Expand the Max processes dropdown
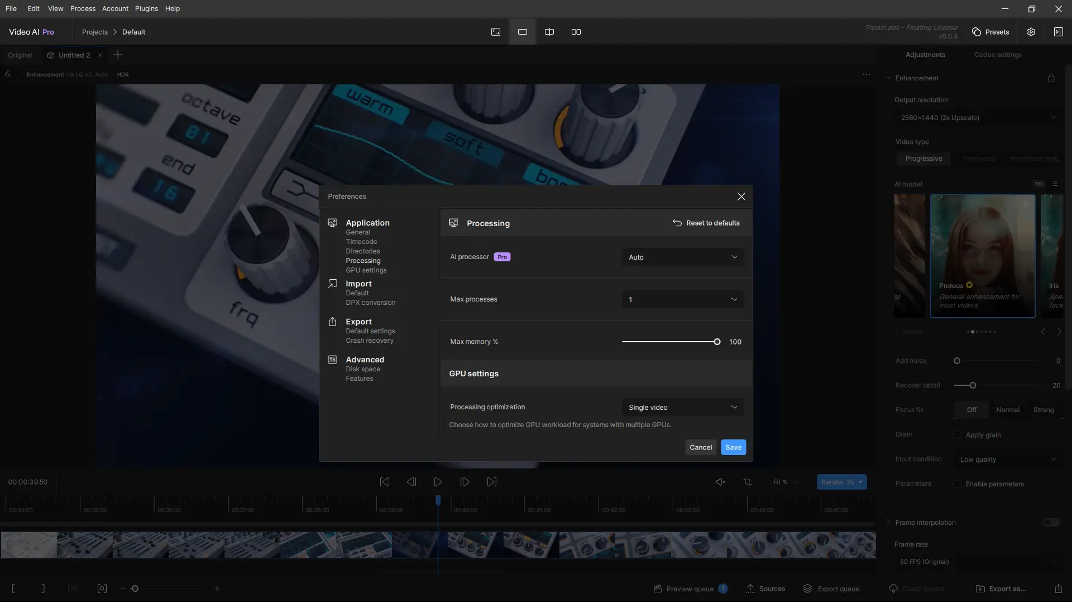Screen dimensions: 1072x603 coord(682,300)
